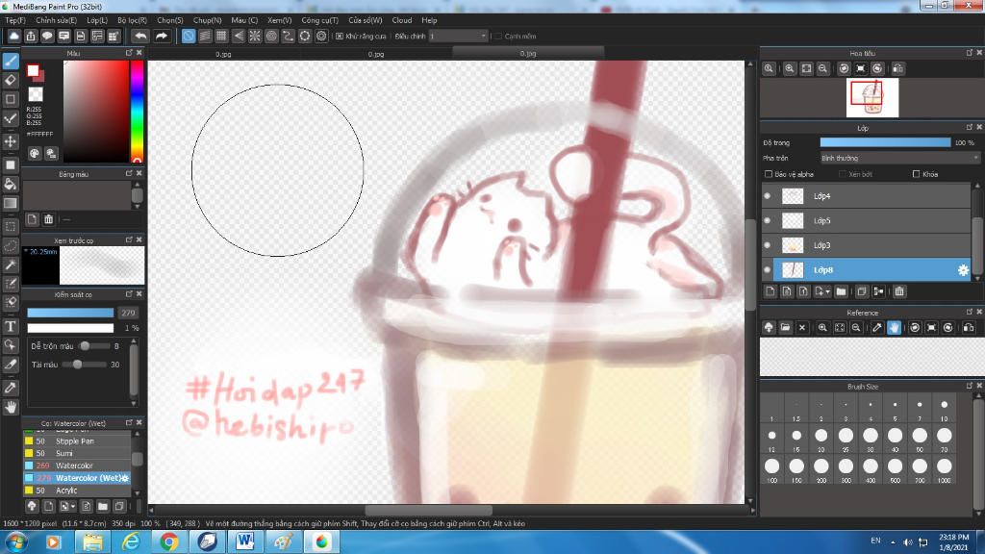Select the Bucket fill tool

(x=10, y=184)
